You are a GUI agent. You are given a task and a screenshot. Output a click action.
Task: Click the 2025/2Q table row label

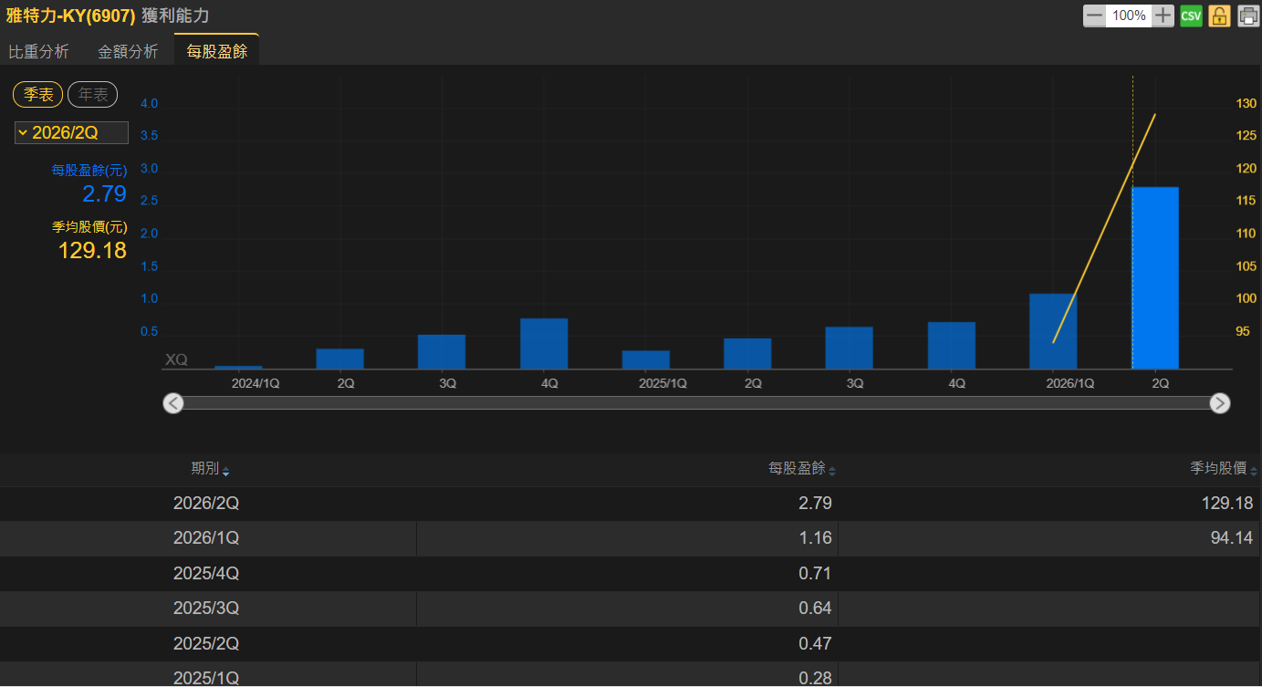(x=206, y=644)
